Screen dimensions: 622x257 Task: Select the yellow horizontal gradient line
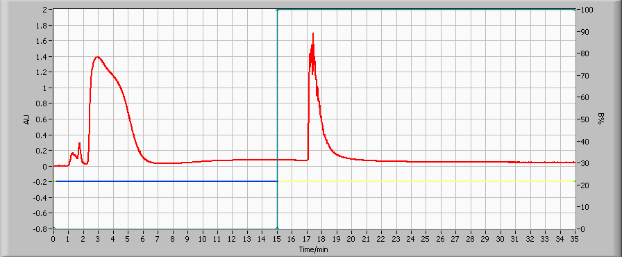click(426, 181)
